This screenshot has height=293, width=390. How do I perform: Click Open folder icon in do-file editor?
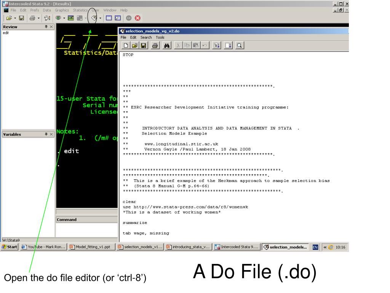coord(134,45)
